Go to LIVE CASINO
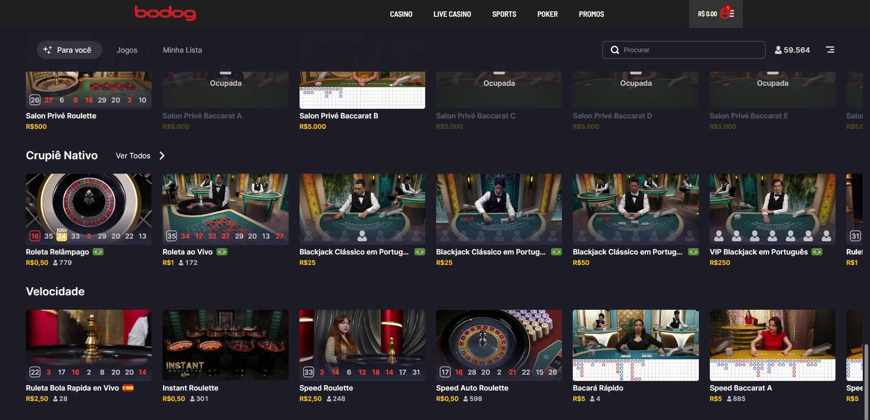This screenshot has width=870, height=420. (452, 14)
